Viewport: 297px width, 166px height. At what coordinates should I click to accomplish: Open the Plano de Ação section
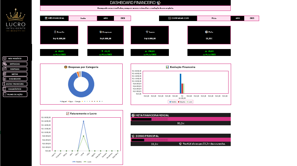point(15,94)
